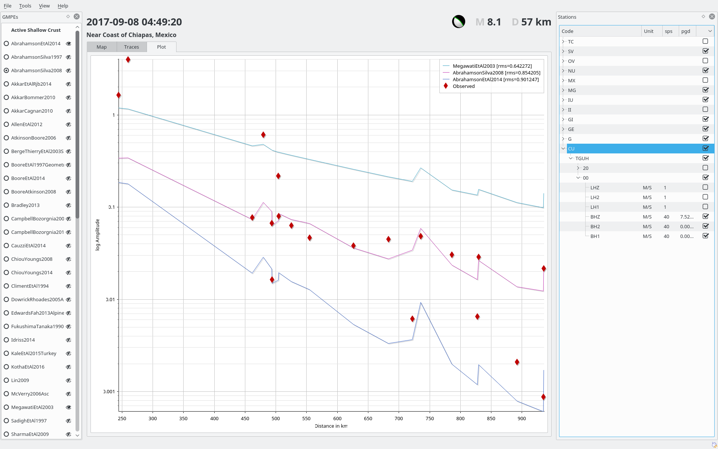The image size is (718, 449).
Task: Toggle eye icon for ClimentEtAl1994
Action: tap(68, 286)
